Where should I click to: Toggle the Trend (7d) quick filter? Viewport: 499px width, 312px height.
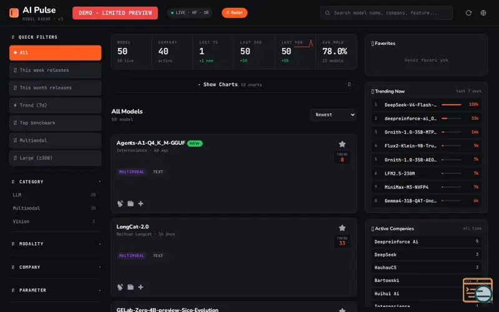click(x=56, y=105)
